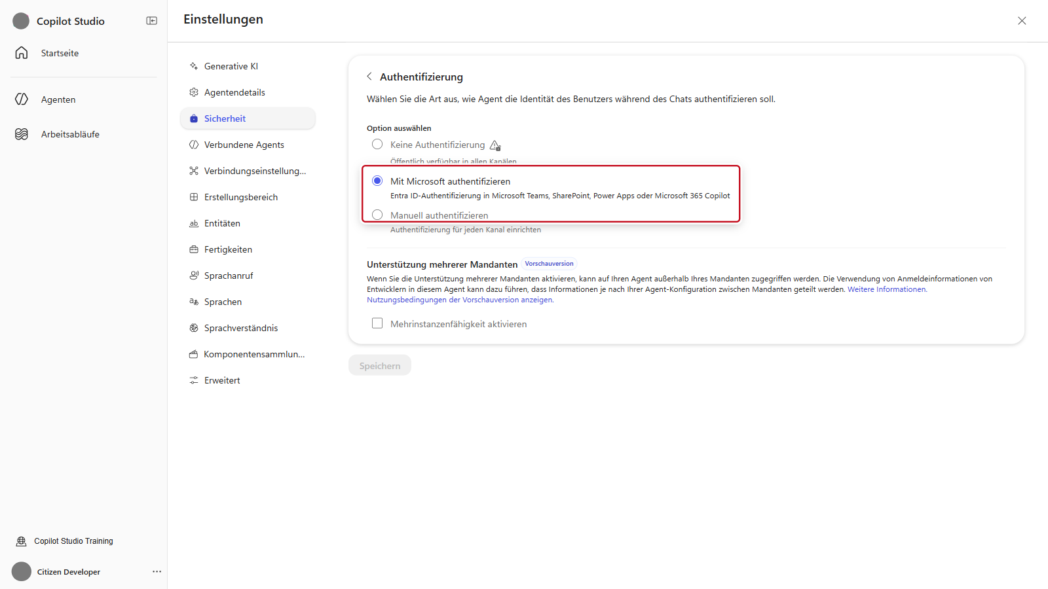Collapse the Copilot Studio sidebar panel icon

(x=151, y=21)
